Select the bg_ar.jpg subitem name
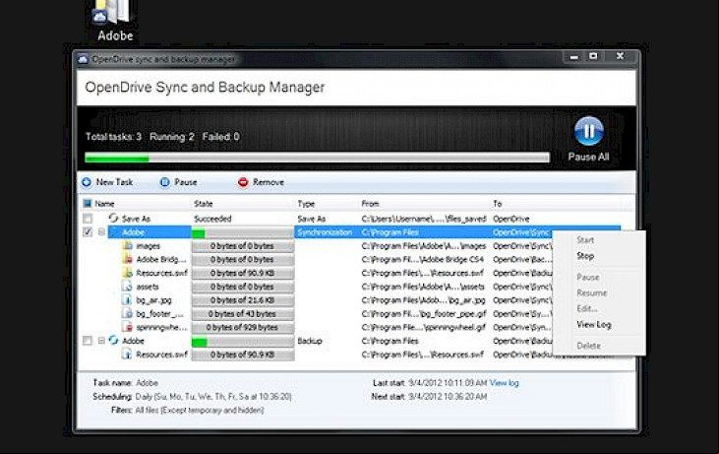 click(153, 300)
